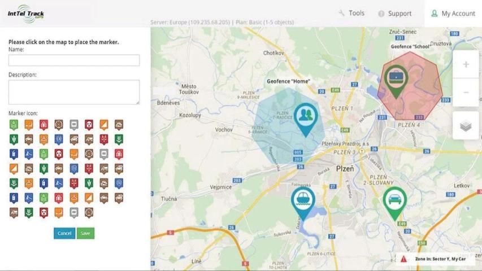Viewport: 482px width, 271px height.
Task: Open the map layers selector
Action: 466,126
